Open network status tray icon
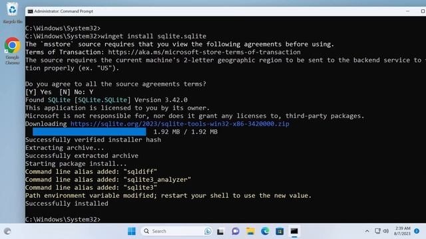The image size is (426, 239). (x=377, y=231)
